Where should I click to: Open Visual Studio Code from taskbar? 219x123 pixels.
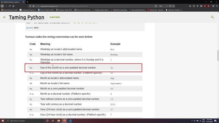point(70,121)
